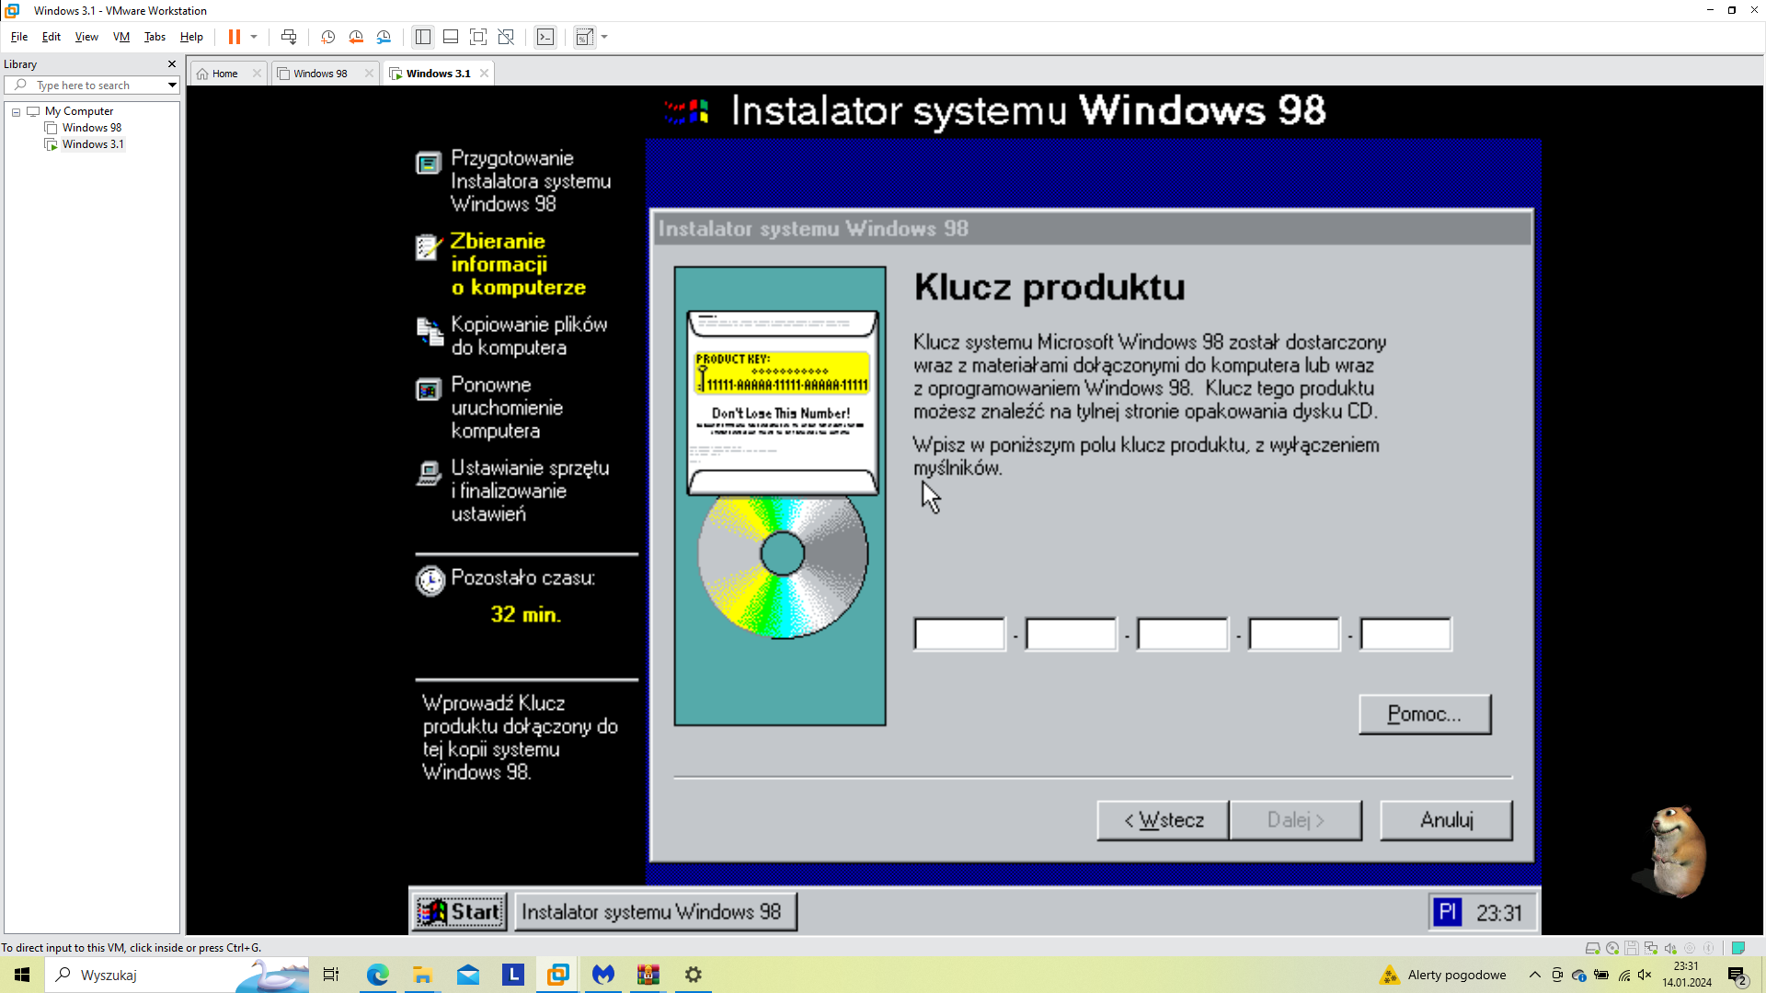Click the first product key input field
This screenshot has height=993, width=1766.
[x=958, y=633]
